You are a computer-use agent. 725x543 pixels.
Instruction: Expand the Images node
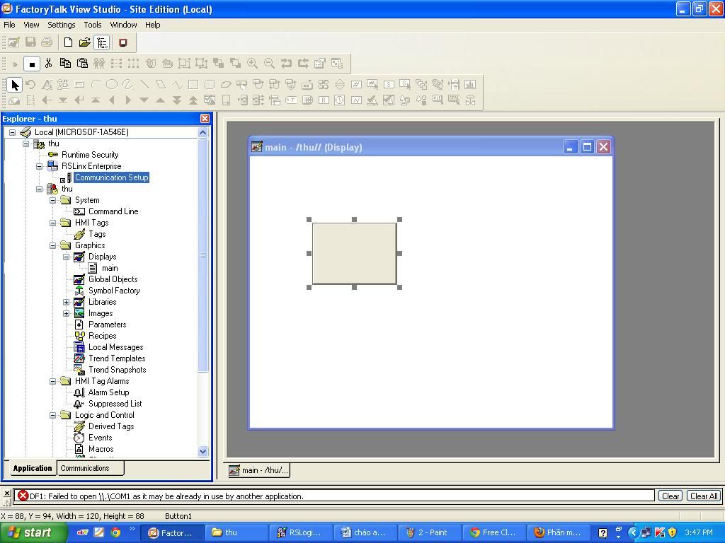(x=66, y=313)
